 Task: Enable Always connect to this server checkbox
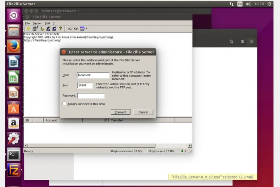coord(64,103)
